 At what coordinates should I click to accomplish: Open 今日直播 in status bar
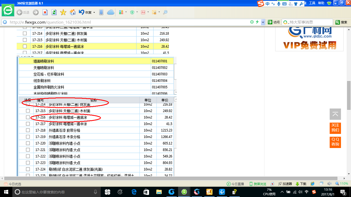[x=235, y=184]
